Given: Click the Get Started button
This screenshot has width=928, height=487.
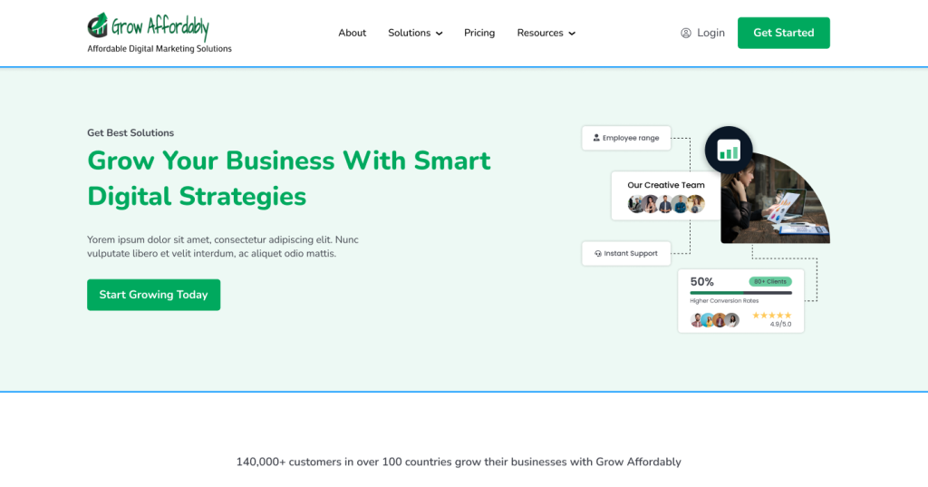Looking at the screenshot, I should pos(784,34).
